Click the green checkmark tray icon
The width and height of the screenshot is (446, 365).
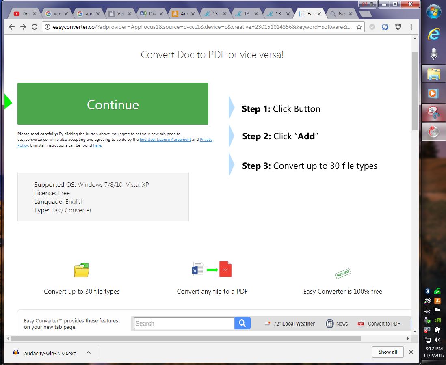coord(437,291)
